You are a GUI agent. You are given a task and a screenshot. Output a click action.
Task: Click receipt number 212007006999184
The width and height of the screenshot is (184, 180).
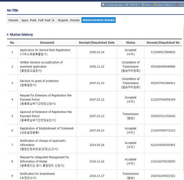coord(163,100)
